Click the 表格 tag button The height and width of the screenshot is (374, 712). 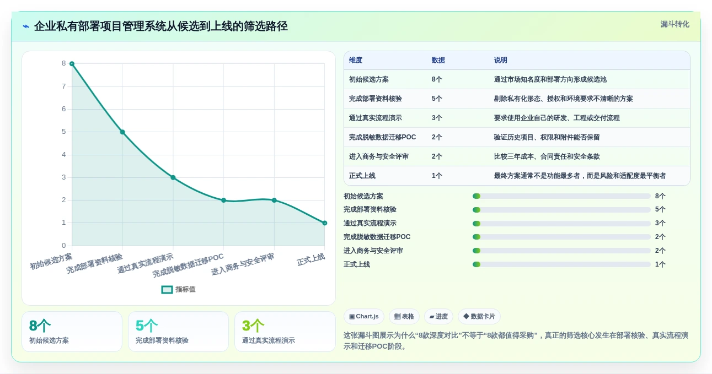pos(404,316)
